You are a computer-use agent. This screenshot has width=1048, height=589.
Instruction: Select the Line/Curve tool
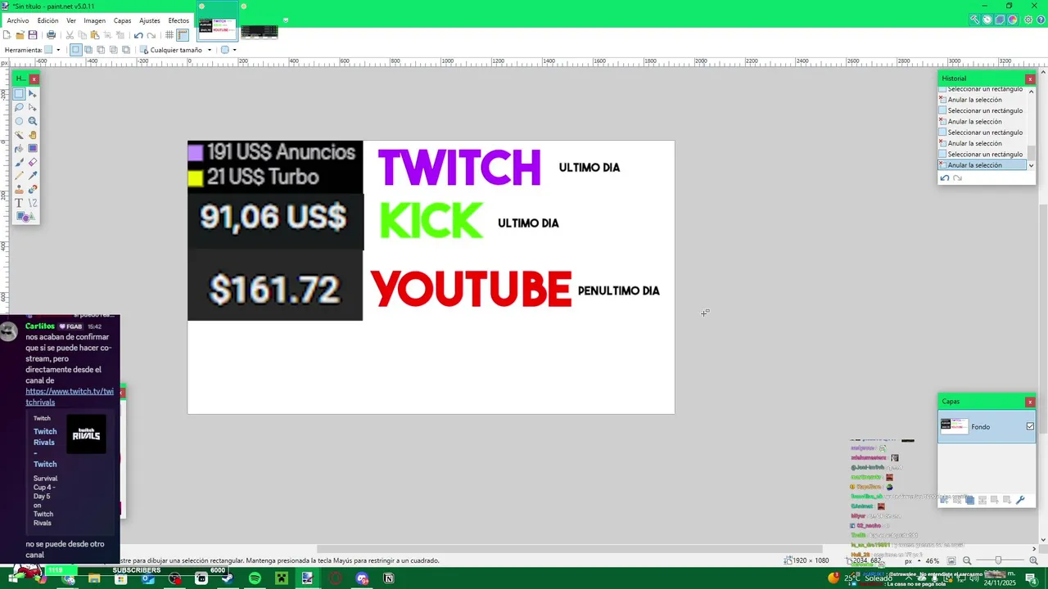(x=33, y=203)
